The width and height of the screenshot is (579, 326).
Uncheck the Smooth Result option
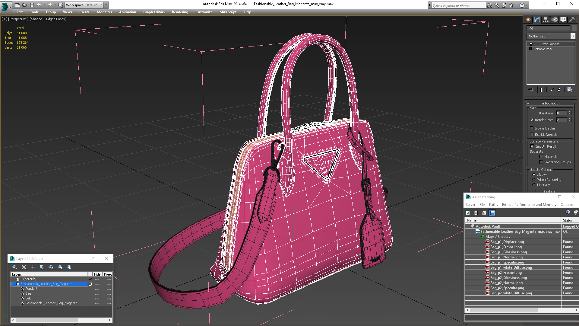[x=532, y=146]
